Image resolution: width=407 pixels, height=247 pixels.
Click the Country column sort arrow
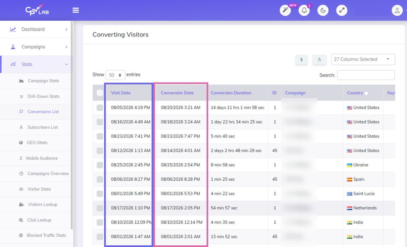click(366, 93)
